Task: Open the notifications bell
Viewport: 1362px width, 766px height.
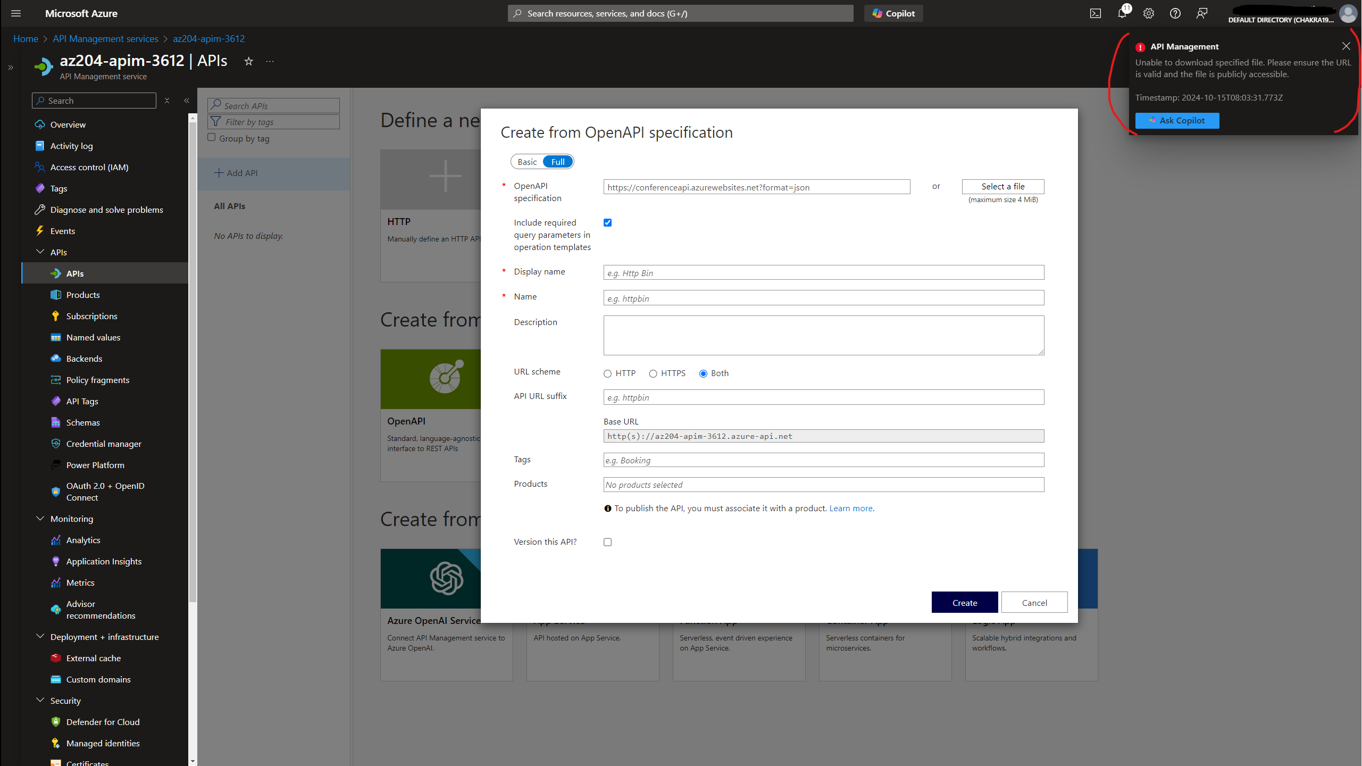Action: (x=1122, y=13)
